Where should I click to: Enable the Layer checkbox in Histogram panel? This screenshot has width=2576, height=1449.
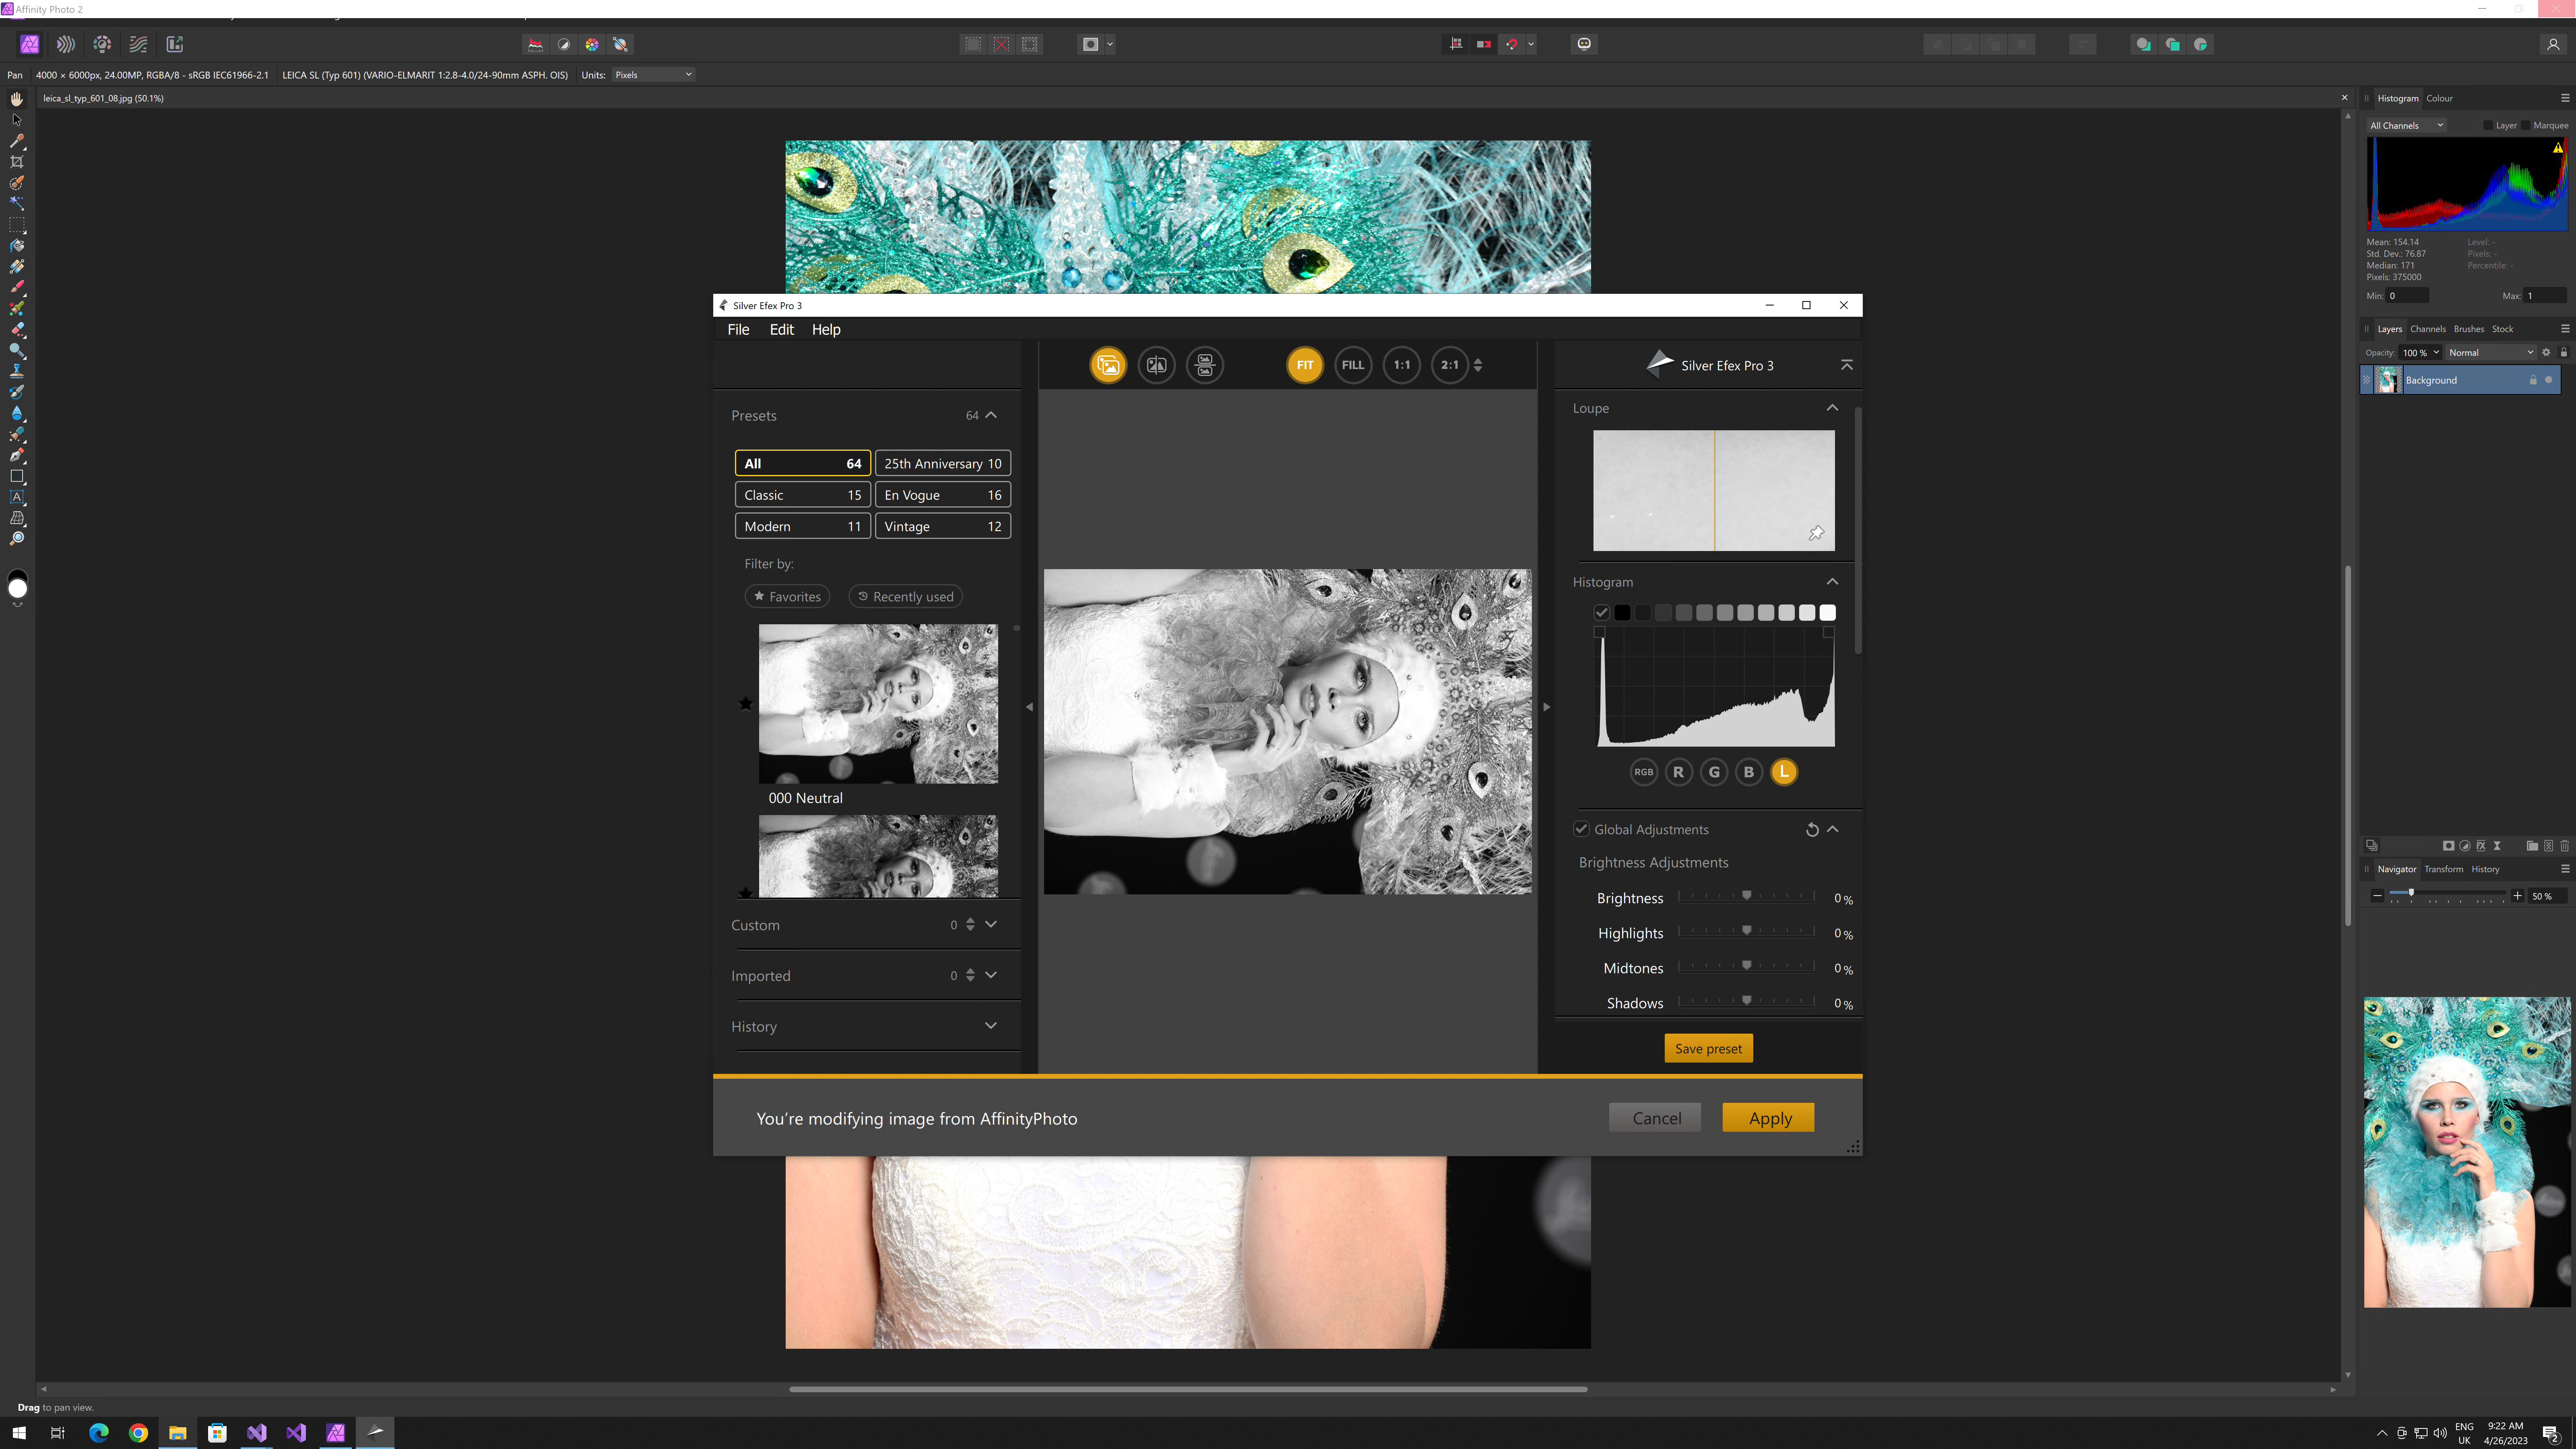tap(2488, 126)
